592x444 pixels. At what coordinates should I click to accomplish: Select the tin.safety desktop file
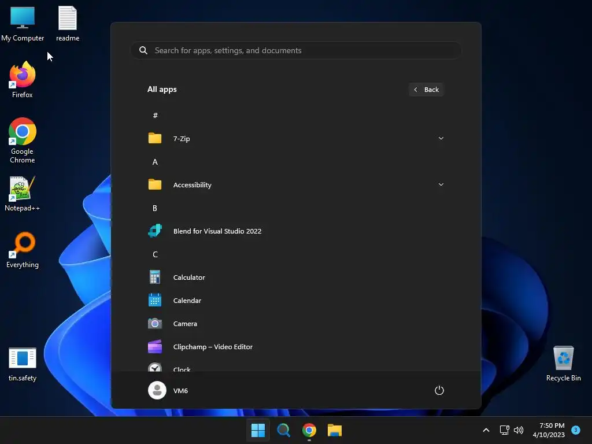[23, 364]
